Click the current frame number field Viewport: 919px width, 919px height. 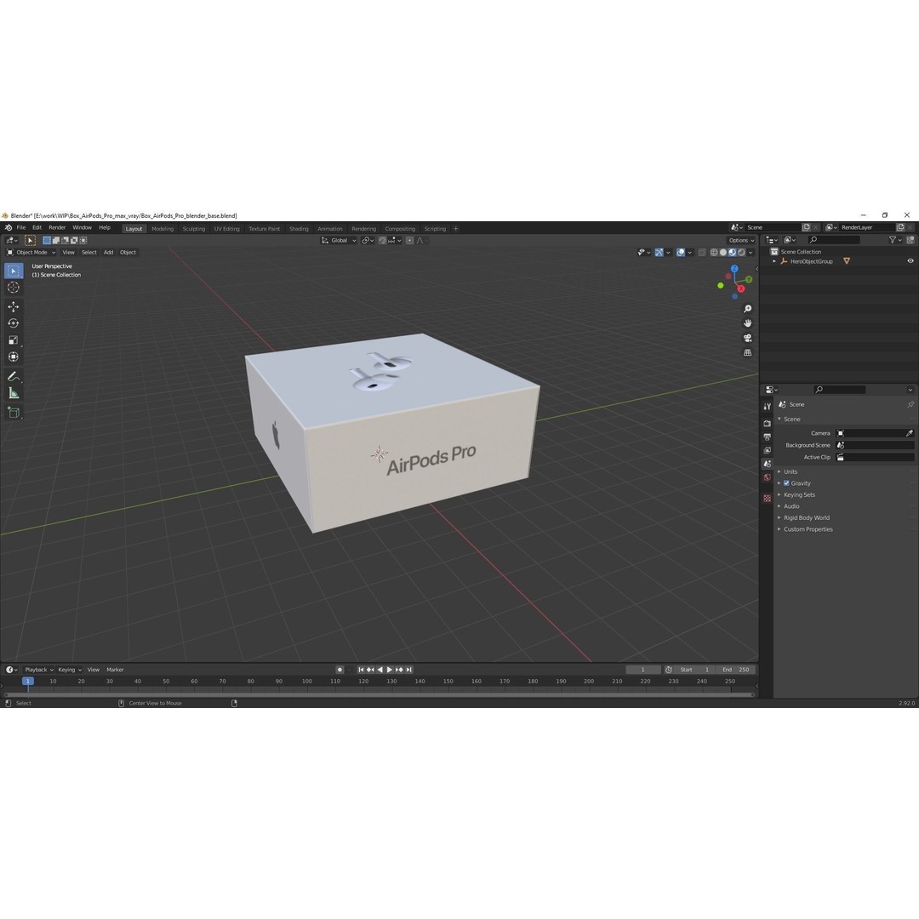coord(643,670)
